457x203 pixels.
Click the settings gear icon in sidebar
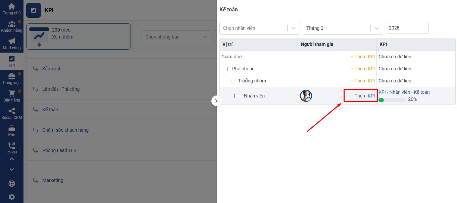11,197
